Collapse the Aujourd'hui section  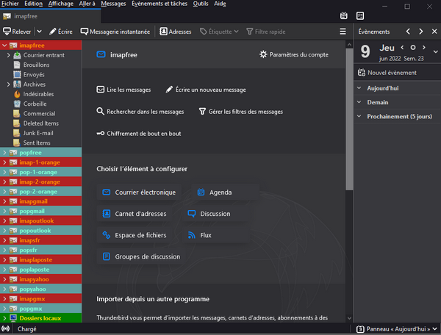tap(359, 88)
